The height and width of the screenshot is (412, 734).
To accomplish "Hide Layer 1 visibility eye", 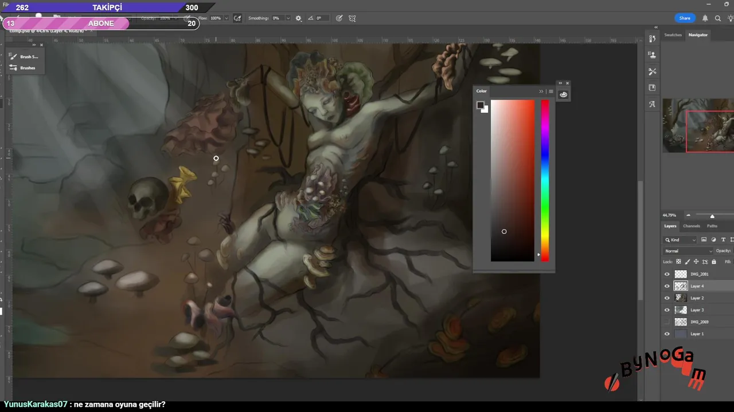I will point(667,334).
